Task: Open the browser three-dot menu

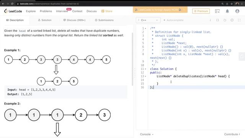Action: [242, 3]
